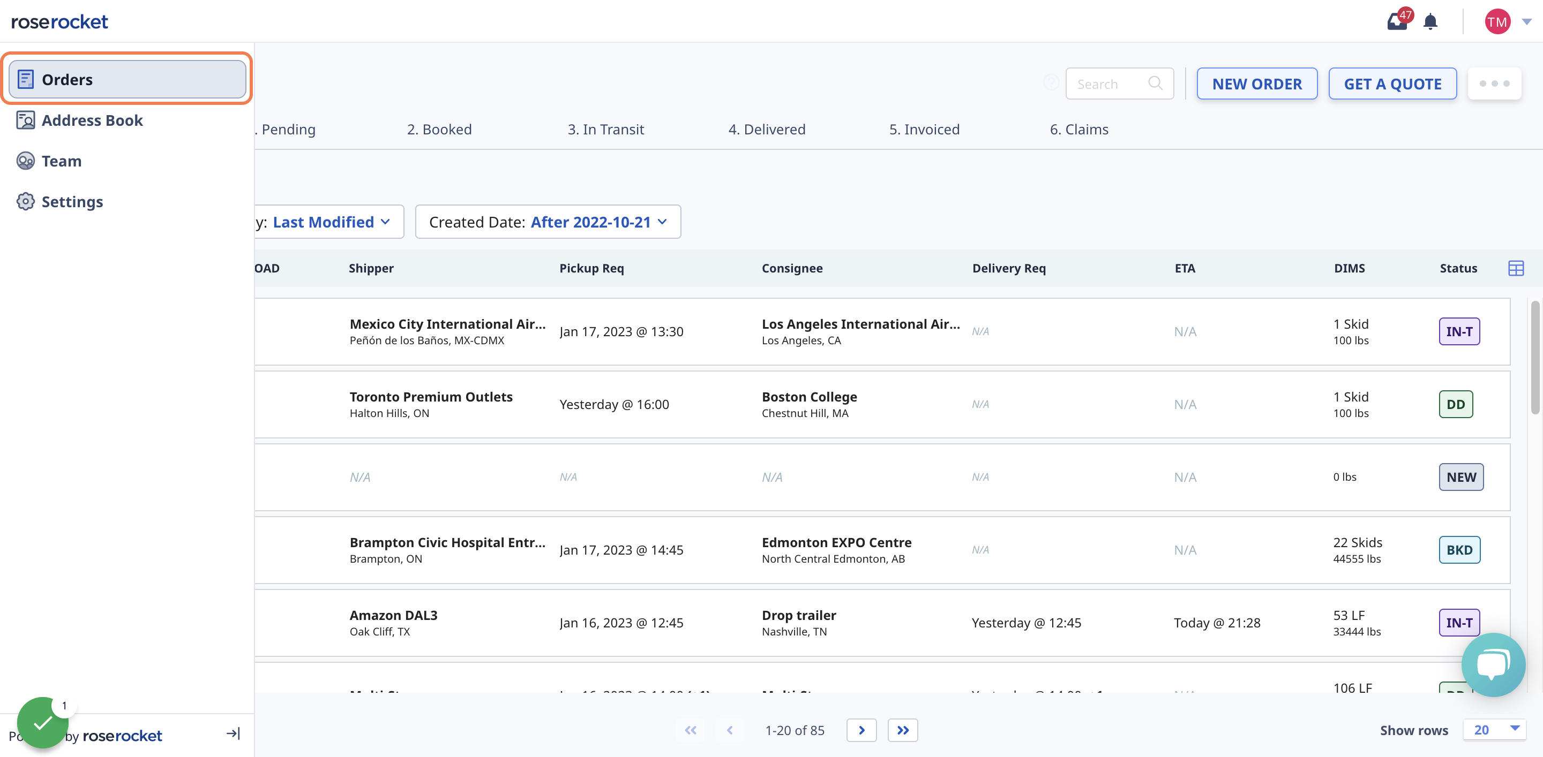
Task: Switch to the 3. In Transit tab
Action: coord(605,129)
